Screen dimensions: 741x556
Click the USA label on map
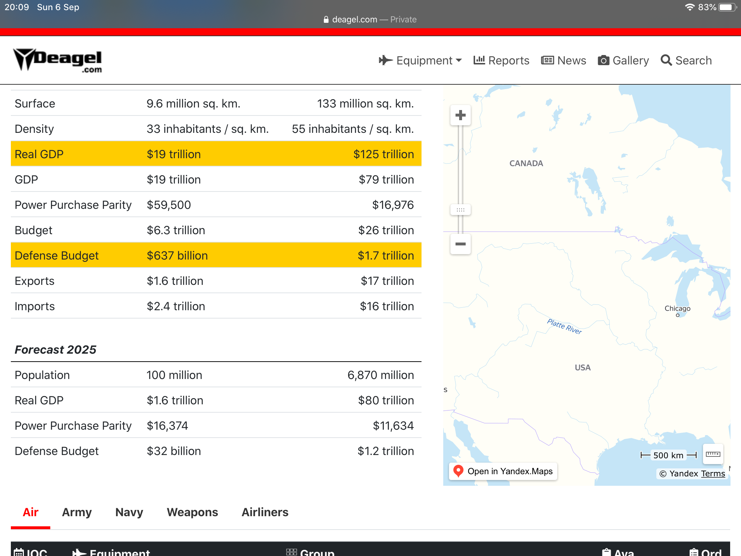coord(583,367)
